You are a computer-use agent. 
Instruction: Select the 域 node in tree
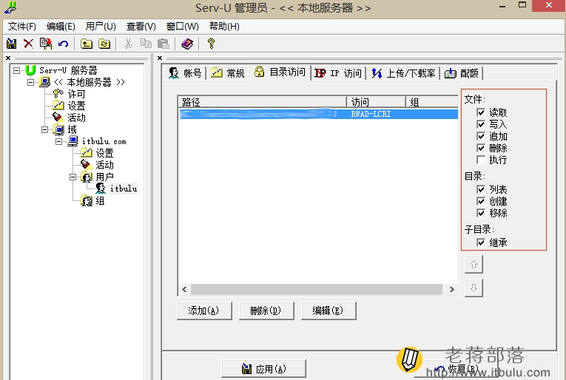pos(73,129)
